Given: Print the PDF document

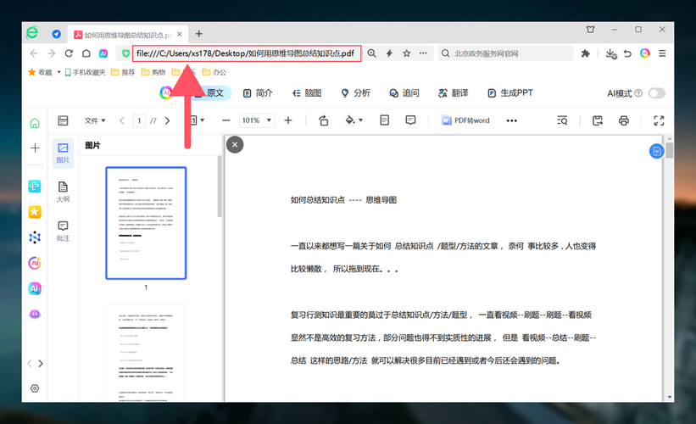Looking at the screenshot, I should (624, 120).
